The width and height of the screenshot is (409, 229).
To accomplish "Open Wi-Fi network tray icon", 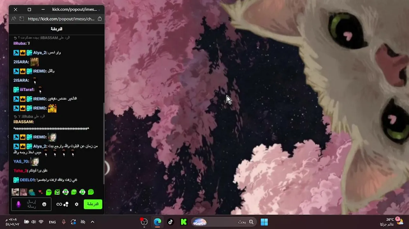I will 41,222.
